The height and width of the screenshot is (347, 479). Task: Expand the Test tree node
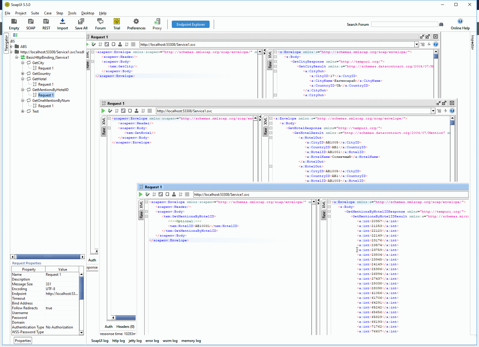tap(22, 111)
